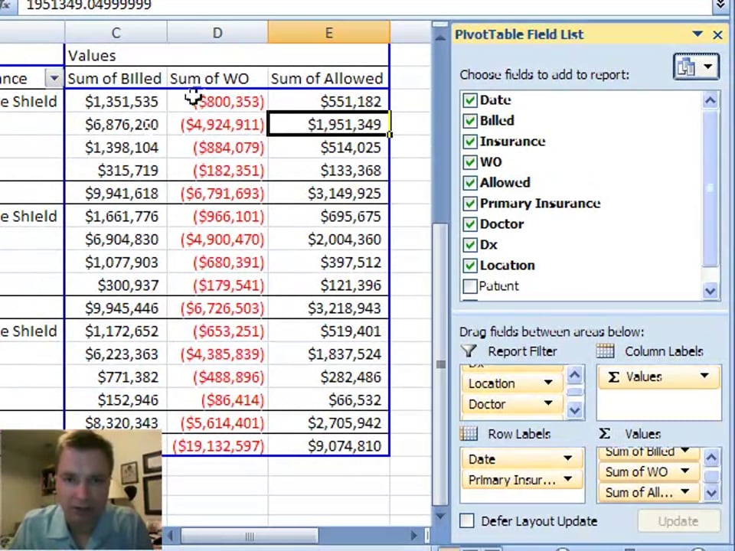Select column C header
735x551 pixels.
pos(116,32)
